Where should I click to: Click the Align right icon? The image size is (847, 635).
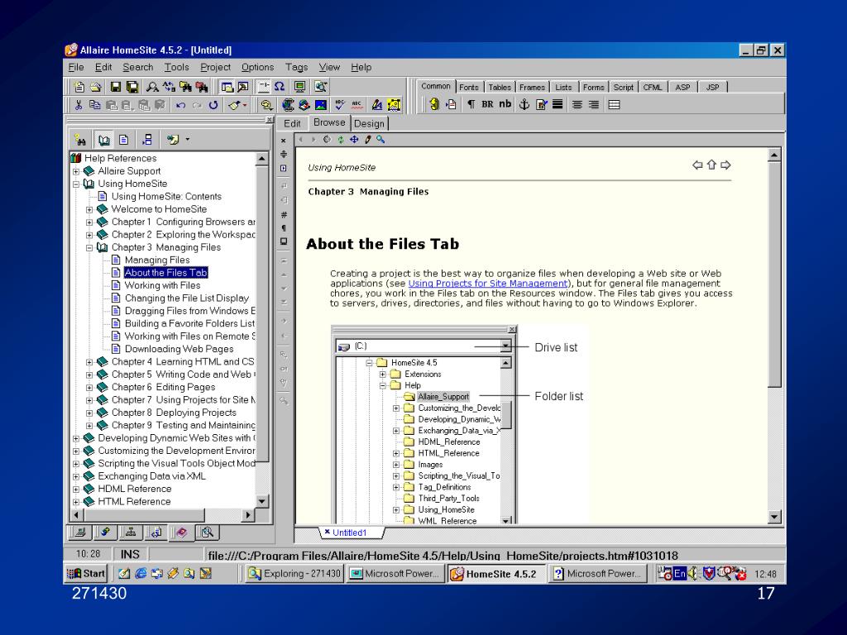(x=594, y=104)
